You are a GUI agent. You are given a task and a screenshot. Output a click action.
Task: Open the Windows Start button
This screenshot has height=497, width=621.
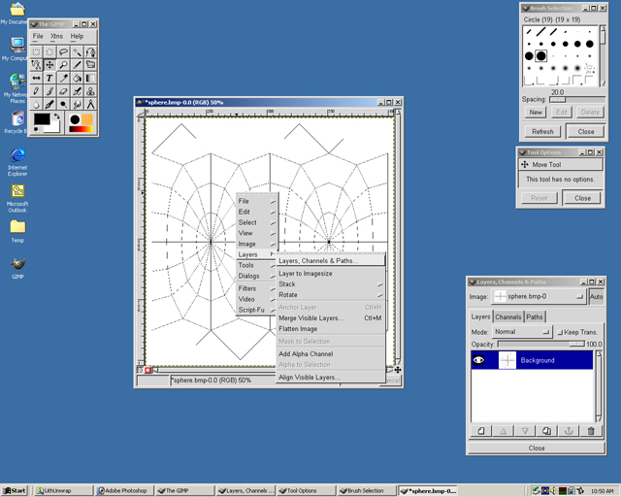15,490
